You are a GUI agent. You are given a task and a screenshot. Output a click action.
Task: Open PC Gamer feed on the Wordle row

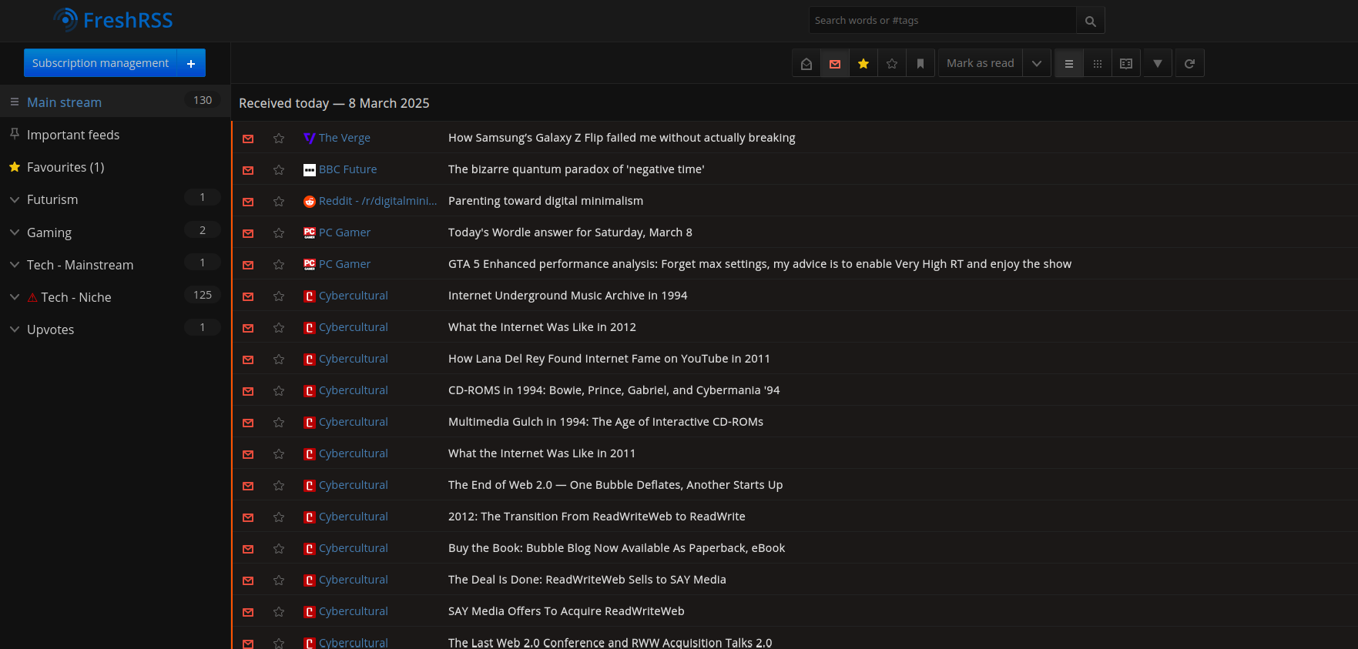(337, 233)
